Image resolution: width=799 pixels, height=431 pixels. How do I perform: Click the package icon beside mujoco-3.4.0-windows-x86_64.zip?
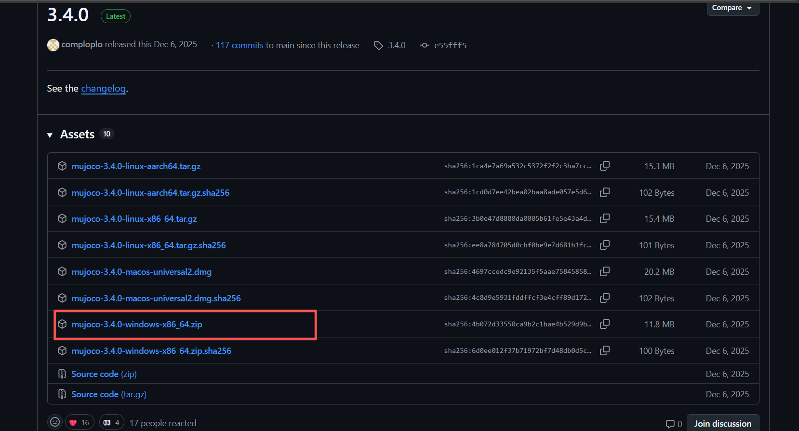point(62,324)
